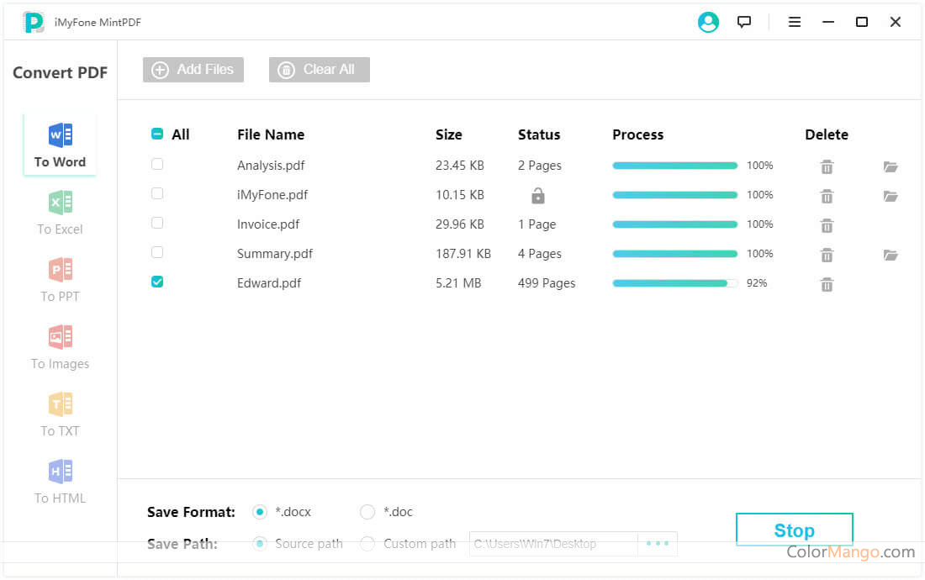
Task: Open the feedback chat icon
Action: coord(744,23)
